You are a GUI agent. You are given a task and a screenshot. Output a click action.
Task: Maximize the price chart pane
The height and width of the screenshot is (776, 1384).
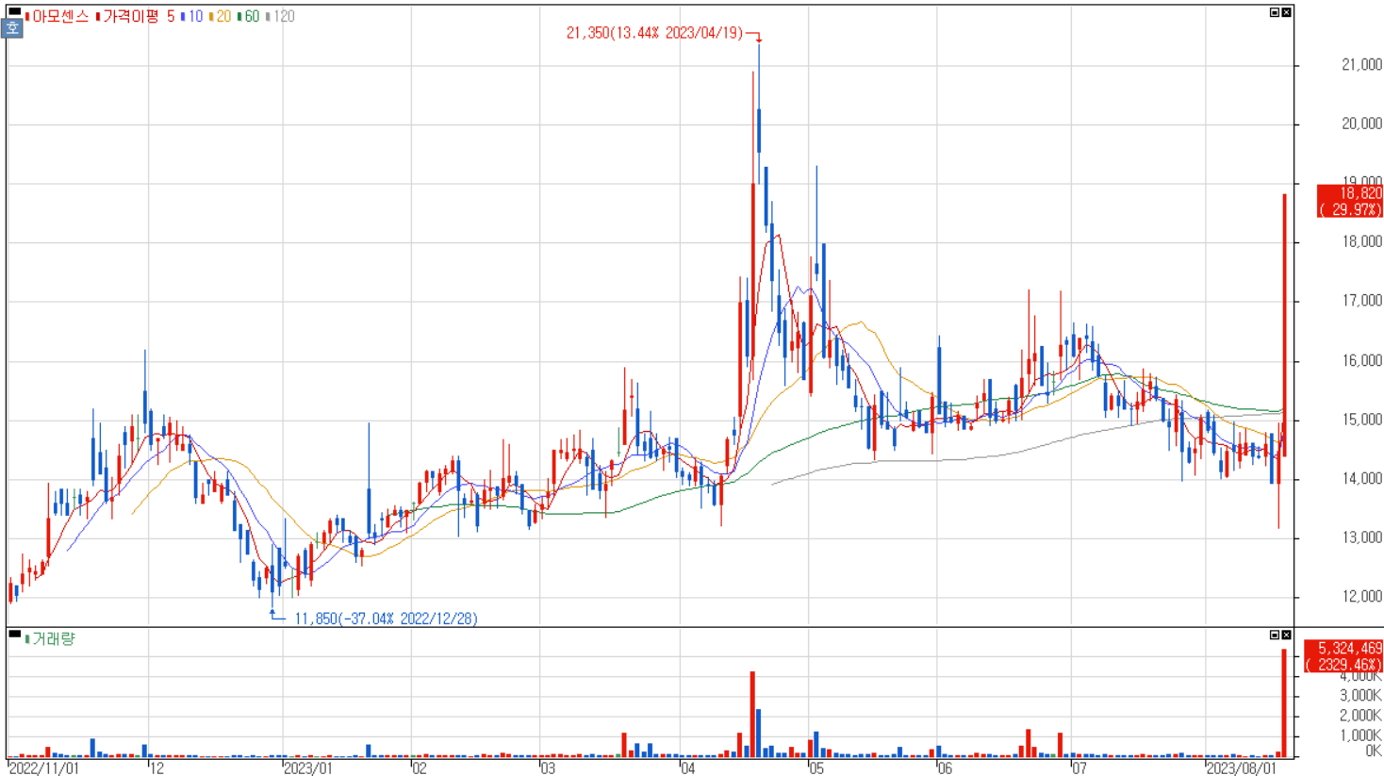[1275, 12]
